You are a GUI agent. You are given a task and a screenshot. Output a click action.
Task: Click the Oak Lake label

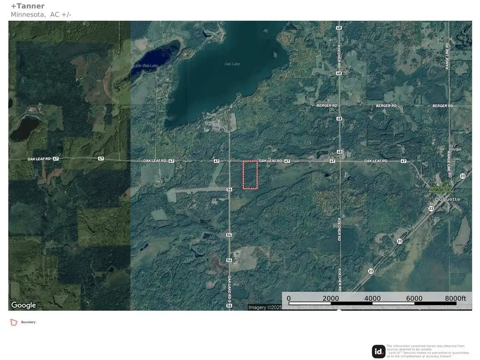232,64
